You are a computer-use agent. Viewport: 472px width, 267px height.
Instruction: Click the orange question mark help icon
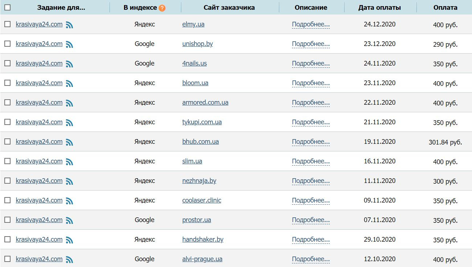pos(162,8)
